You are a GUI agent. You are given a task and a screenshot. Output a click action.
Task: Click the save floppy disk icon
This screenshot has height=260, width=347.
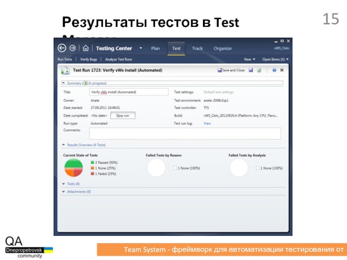tap(251, 70)
